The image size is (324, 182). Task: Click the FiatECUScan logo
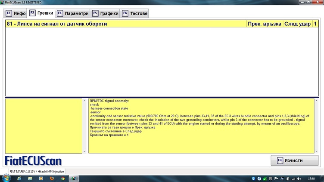click(x=33, y=161)
